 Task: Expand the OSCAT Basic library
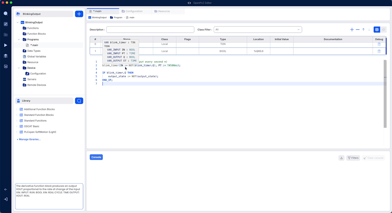point(17,126)
